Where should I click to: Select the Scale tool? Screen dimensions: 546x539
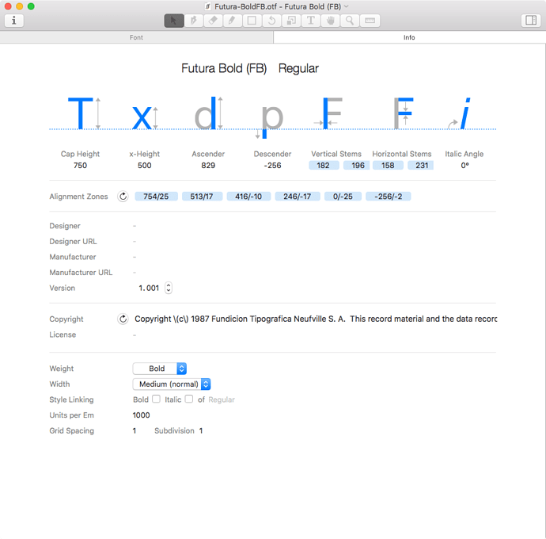[x=291, y=21]
